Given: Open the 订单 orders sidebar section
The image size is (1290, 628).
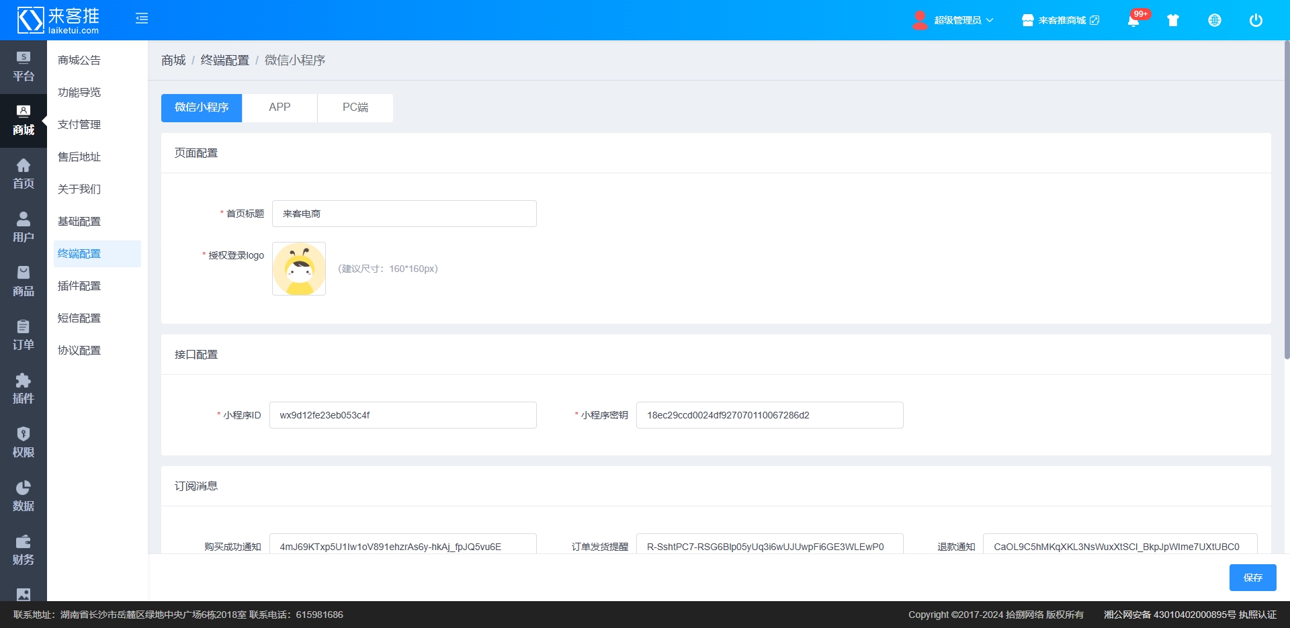Looking at the screenshot, I should [x=24, y=336].
